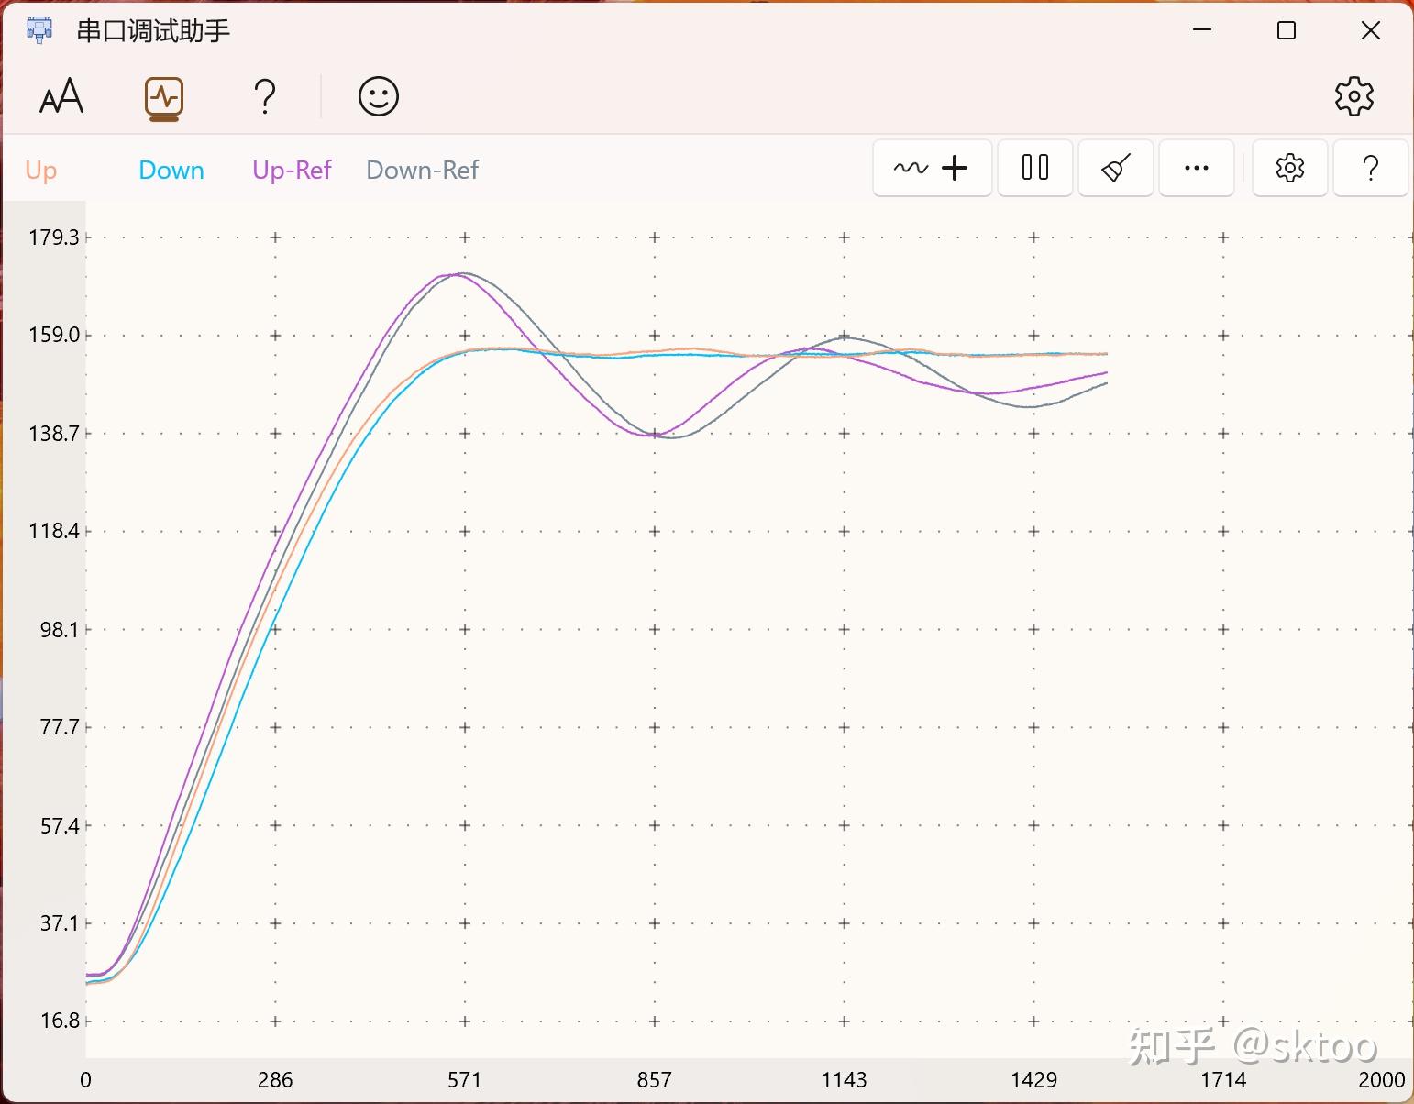Open the plot settings gear

1290,168
